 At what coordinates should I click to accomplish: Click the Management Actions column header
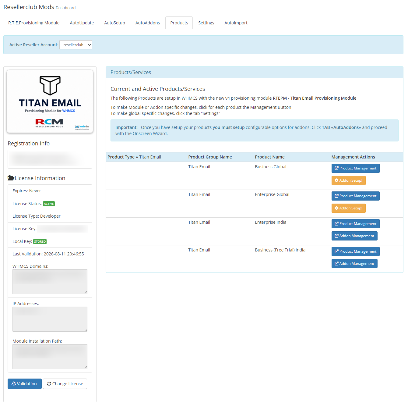353,157
